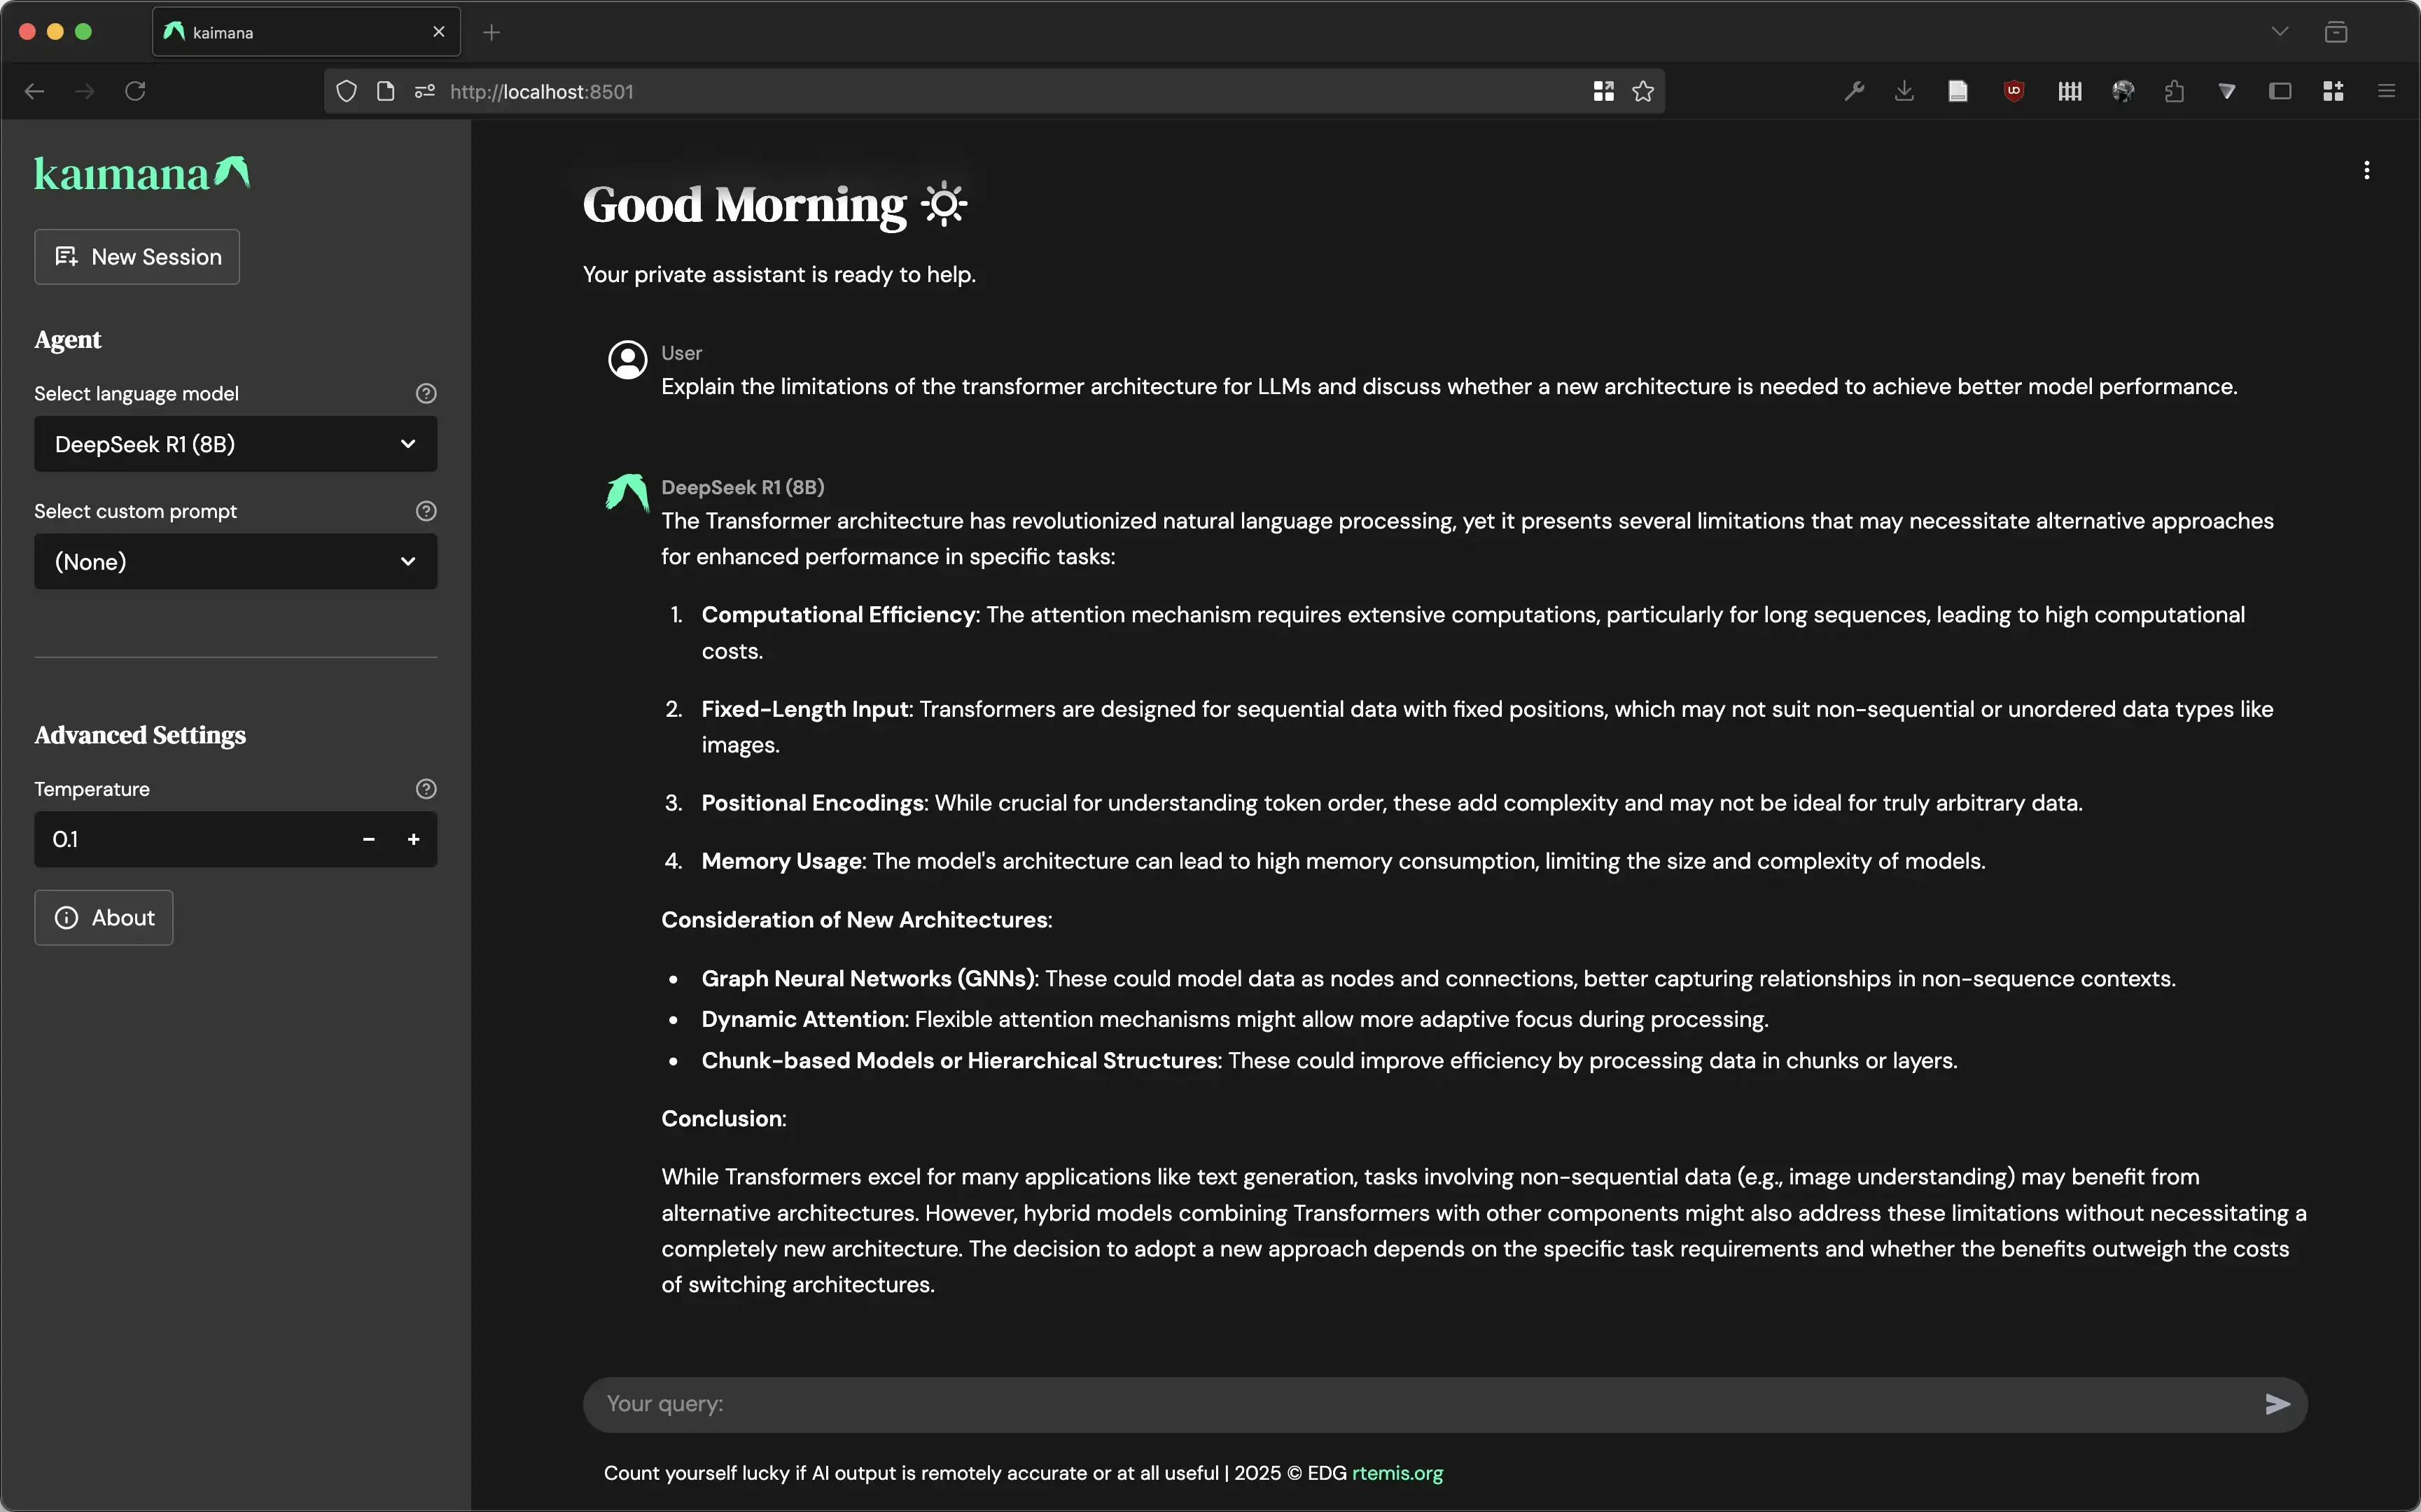Open the browser hamburger menu
This screenshot has height=1512, width=2421.
pyautogui.click(x=2388, y=91)
